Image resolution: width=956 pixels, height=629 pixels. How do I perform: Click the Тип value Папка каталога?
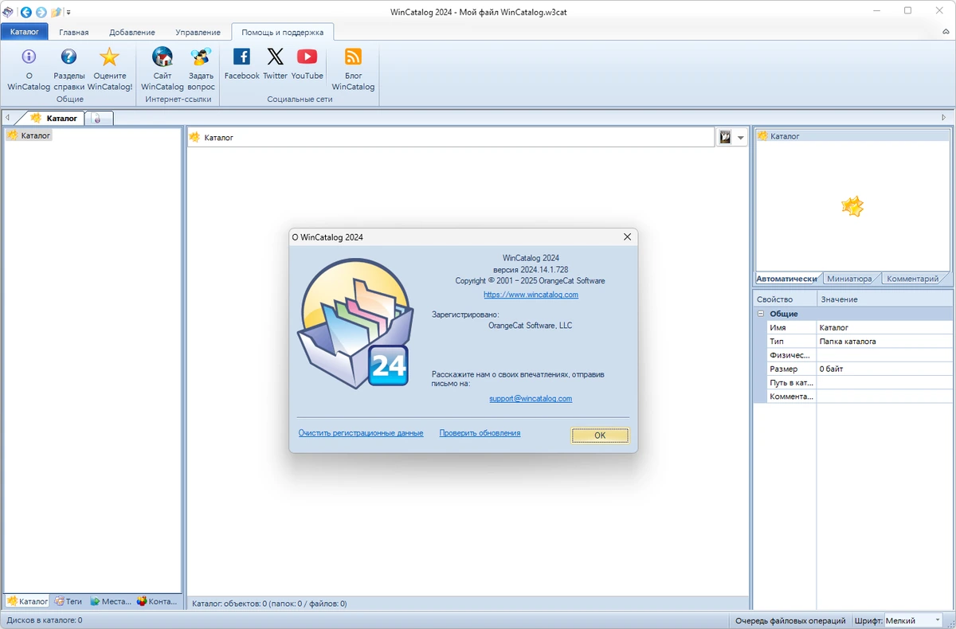coord(884,342)
